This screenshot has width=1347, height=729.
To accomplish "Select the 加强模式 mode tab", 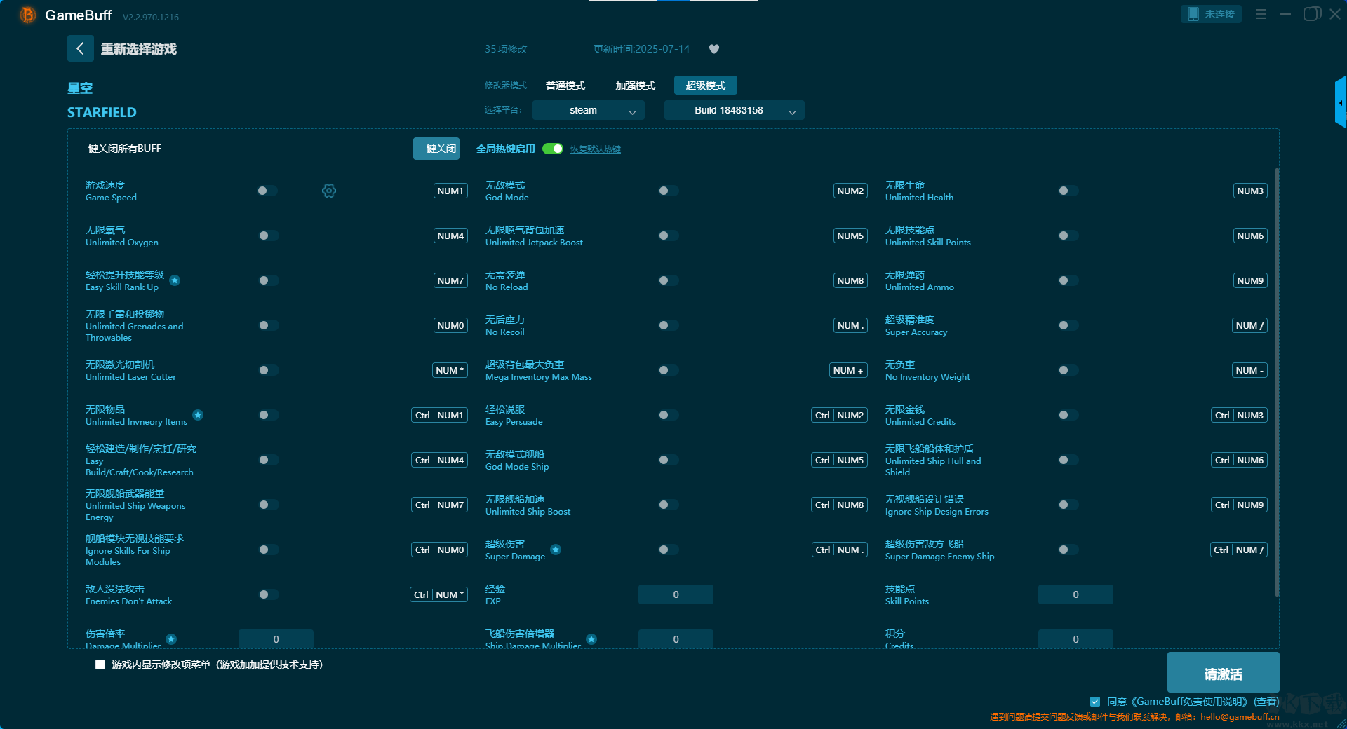I will point(635,86).
